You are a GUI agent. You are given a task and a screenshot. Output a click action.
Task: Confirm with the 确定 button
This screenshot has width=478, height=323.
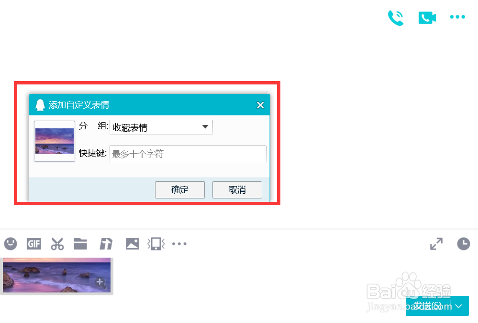(179, 189)
